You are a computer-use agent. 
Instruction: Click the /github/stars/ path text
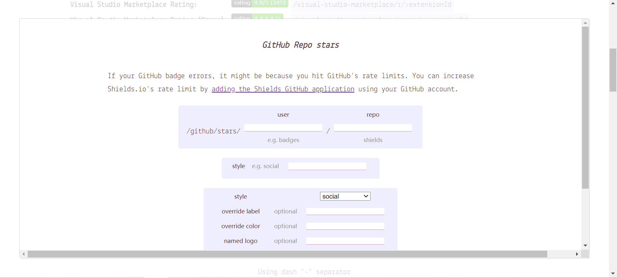213,131
